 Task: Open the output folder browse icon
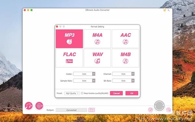coord(92,110)
